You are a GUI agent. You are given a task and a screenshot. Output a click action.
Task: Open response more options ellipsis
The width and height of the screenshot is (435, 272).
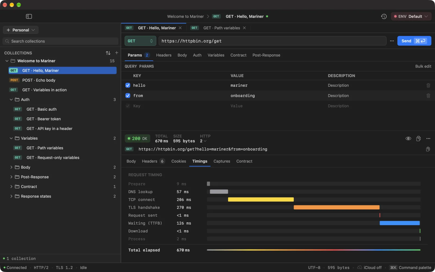[428, 138]
